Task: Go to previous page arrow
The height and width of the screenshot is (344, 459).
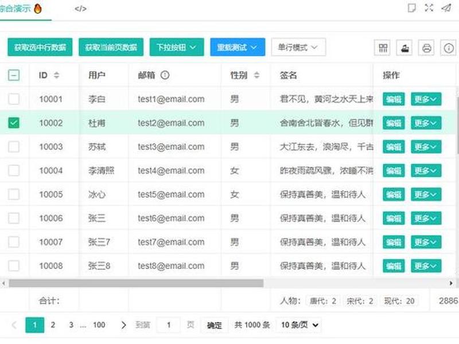Action: point(14,325)
